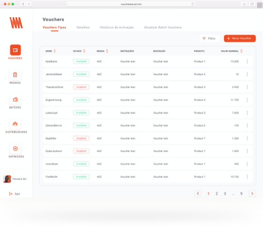Open Atualizar Batch Vouchers tab
Image resolution: width=263 pixels, height=227 pixels.
point(163,27)
